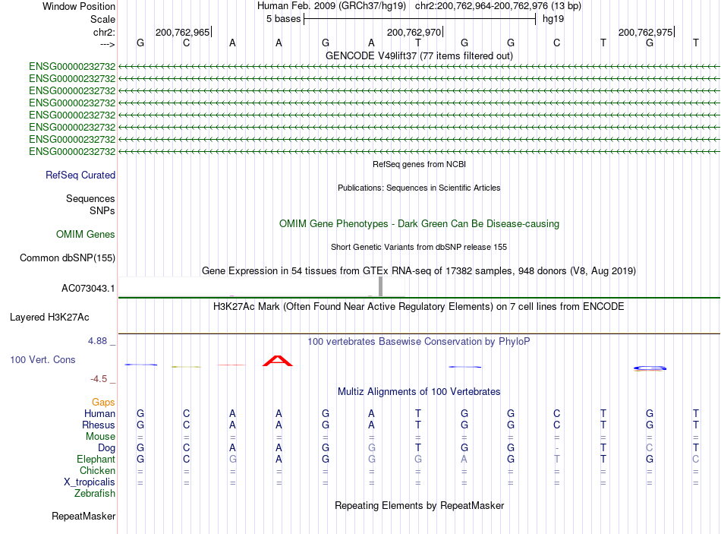
Task: Click the Common dbSNP(155) track label
Action: (x=67, y=258)
